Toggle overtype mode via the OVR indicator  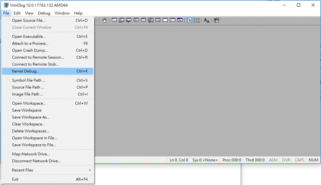pyautogui.click(x=286, y=160)
